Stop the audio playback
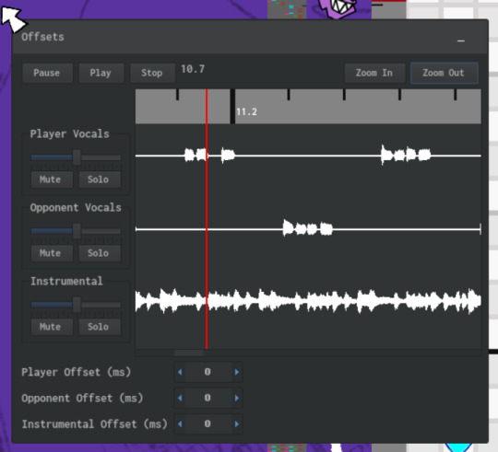This screenshot has height=452, width=498. point(152,73)
